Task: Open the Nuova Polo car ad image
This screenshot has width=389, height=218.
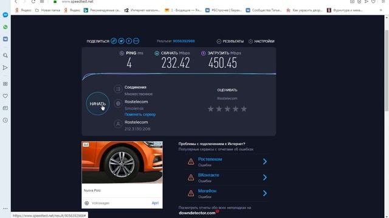Action: [122, 162]
